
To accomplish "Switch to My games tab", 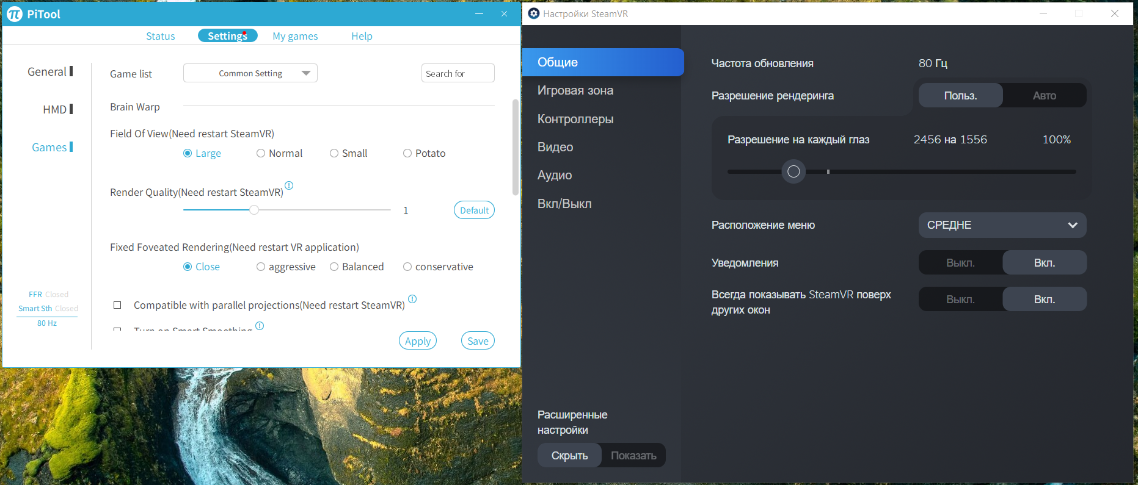I will pyautogui.click(x=295, y=36).
